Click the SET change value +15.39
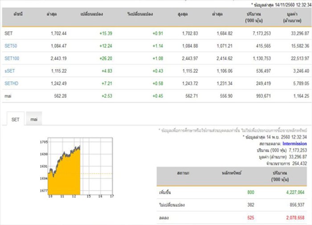Screen dimensions: 312x225 coord(106,33)
